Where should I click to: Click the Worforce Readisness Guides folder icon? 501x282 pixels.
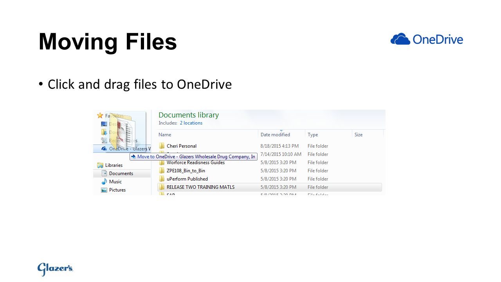coord(162,163)
